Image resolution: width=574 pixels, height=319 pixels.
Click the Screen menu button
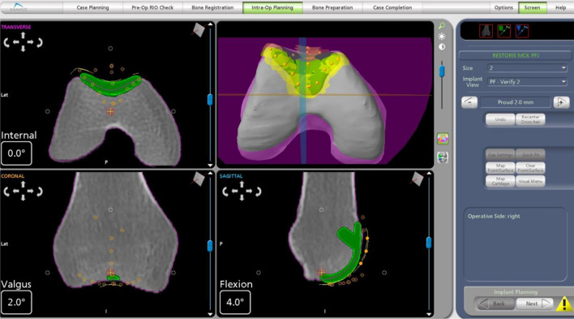(533, 7)
